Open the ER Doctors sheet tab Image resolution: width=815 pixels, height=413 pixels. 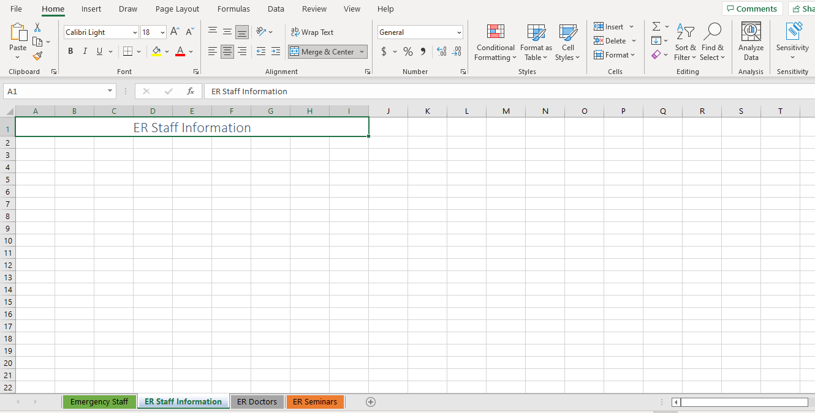[257, 401]
